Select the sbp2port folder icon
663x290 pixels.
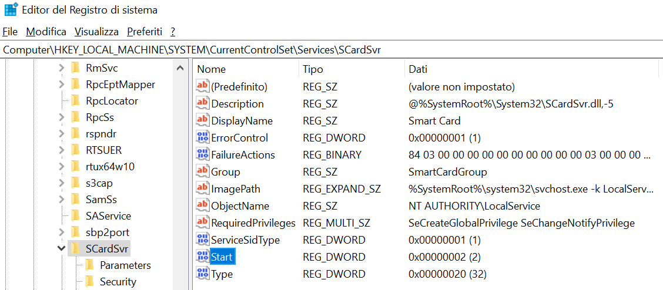[75, 232]
